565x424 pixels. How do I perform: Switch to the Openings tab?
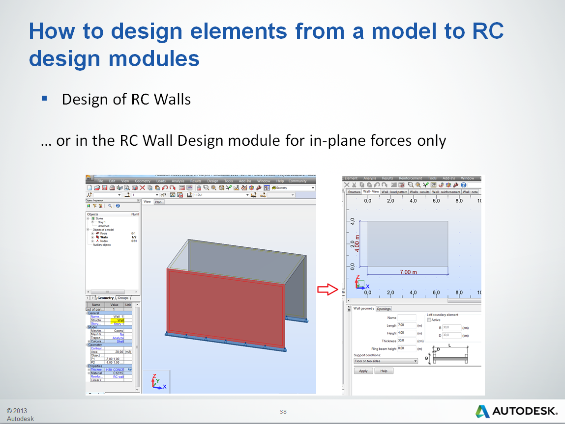tap(384, 309)
